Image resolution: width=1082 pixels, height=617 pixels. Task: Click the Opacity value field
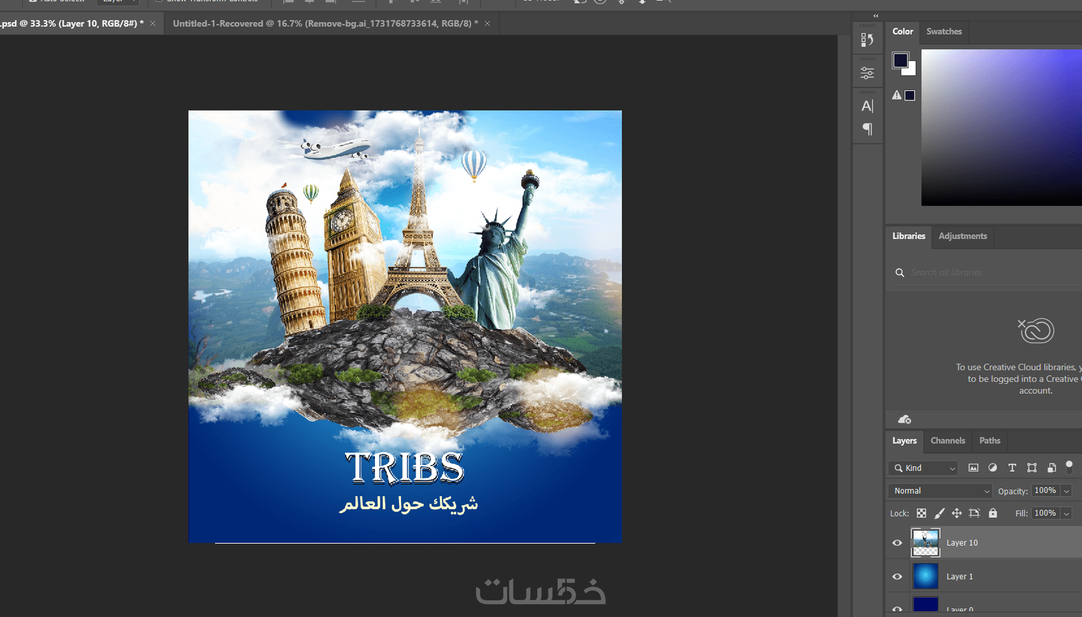coord(1045,491)
